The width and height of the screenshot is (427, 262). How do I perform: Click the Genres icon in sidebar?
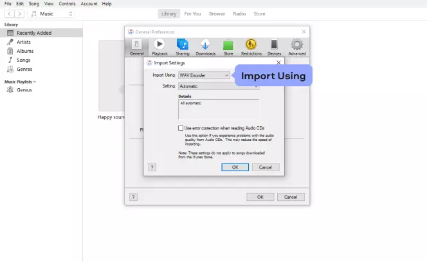click(10, 70)
